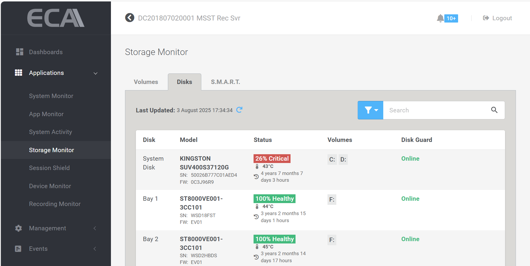Click the 26% Critical status badge

point(272,159)
